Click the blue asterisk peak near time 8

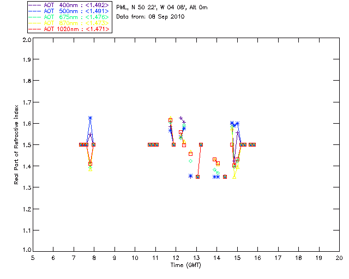[x=90, y=118]
